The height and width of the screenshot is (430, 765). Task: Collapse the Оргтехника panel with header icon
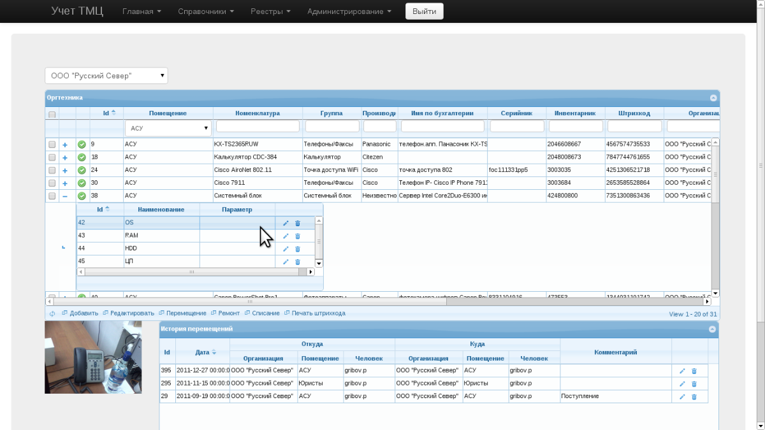tap(713, 98)
